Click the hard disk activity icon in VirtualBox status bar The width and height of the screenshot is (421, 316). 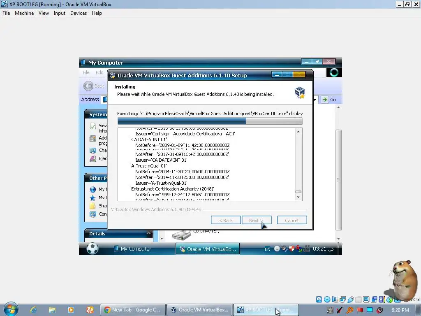tap(319, 300)
